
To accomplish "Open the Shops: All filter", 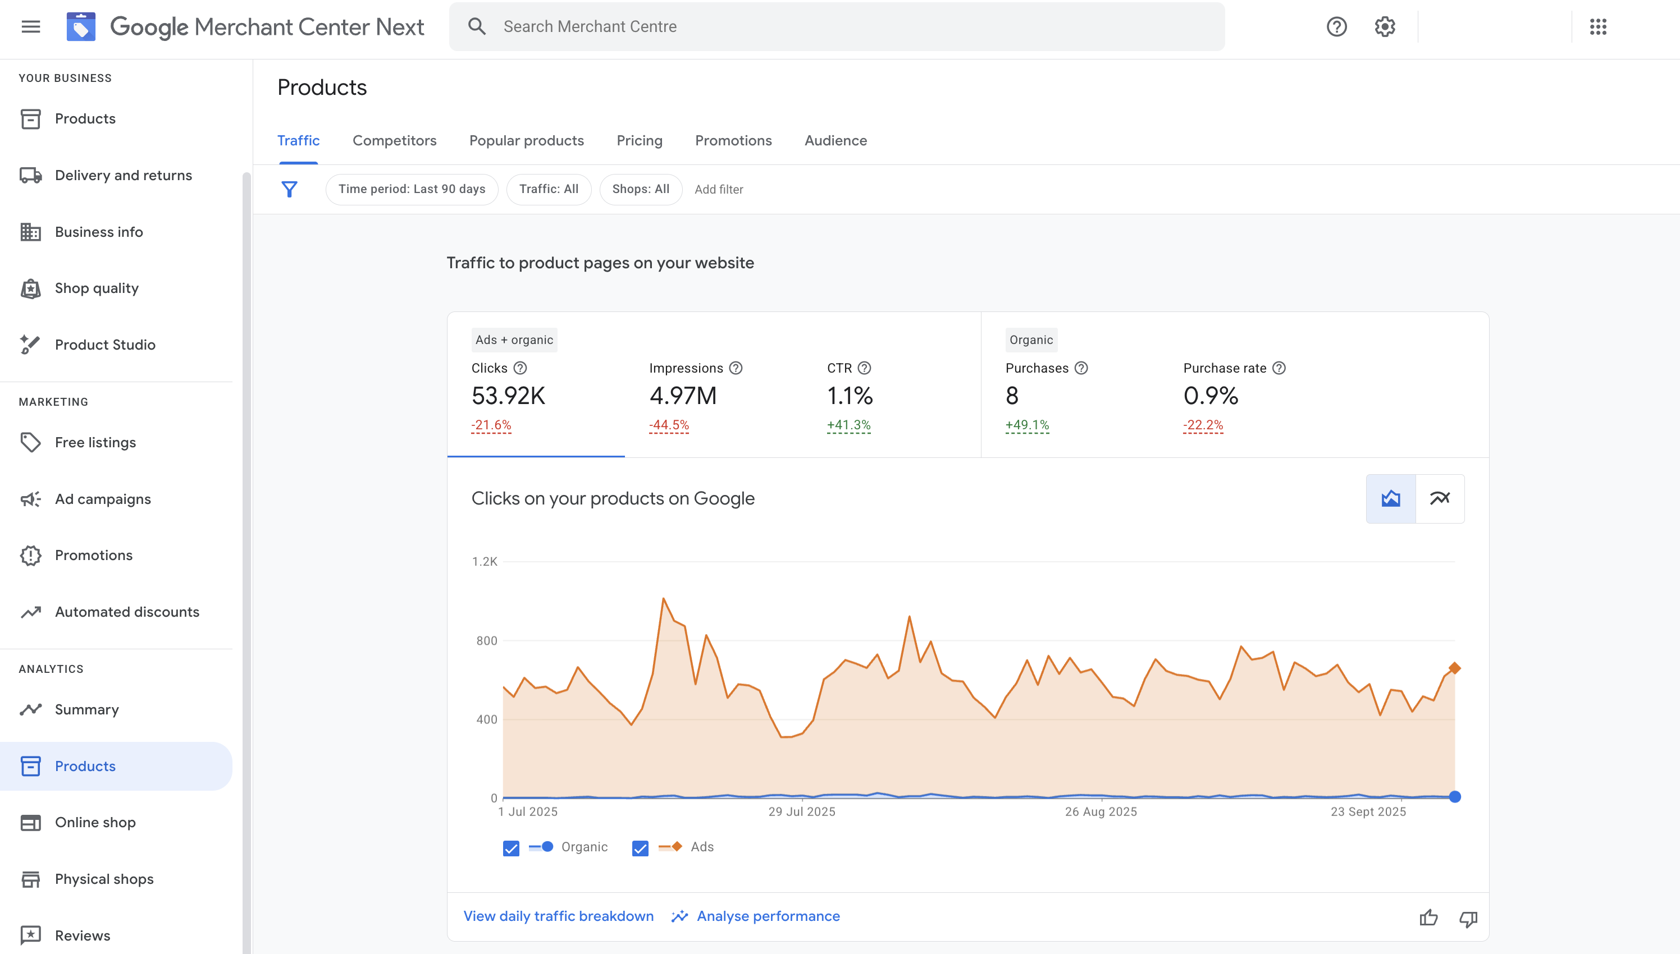I will coord(641,189).
